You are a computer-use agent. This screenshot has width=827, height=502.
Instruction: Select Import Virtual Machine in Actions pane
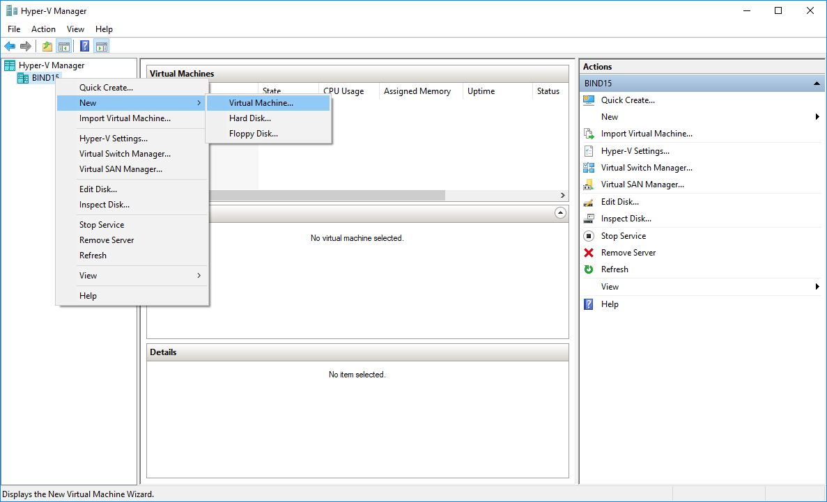tap(648, 133)
